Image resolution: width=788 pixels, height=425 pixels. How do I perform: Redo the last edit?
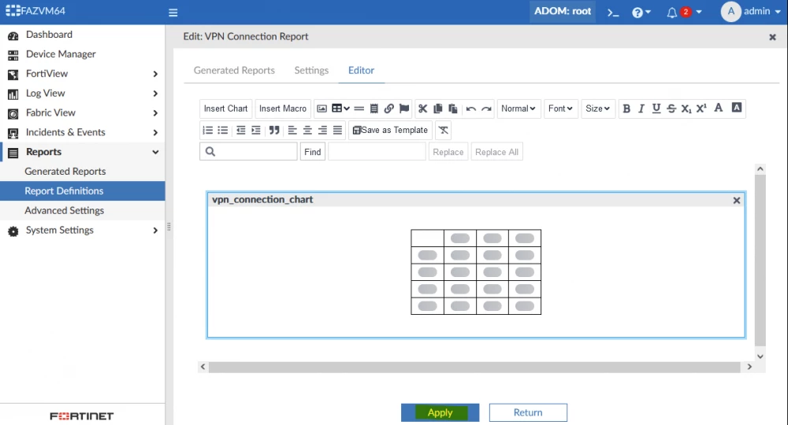point(486,109)
